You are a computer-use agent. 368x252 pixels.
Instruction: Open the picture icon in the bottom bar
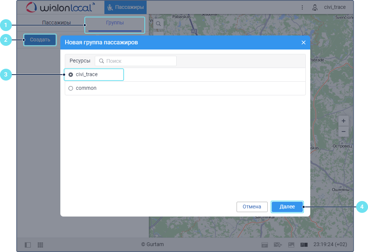tap(291, 245)
